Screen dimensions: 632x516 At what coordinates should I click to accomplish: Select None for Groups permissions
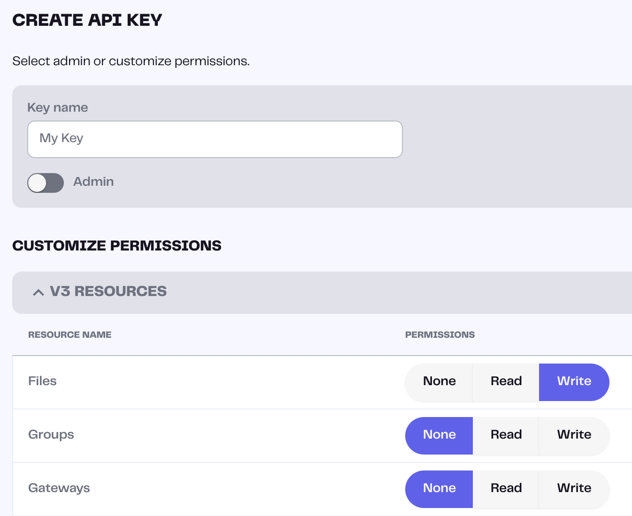point(439,435)
